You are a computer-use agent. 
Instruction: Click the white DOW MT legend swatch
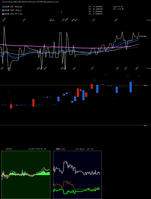click(3, 10)
